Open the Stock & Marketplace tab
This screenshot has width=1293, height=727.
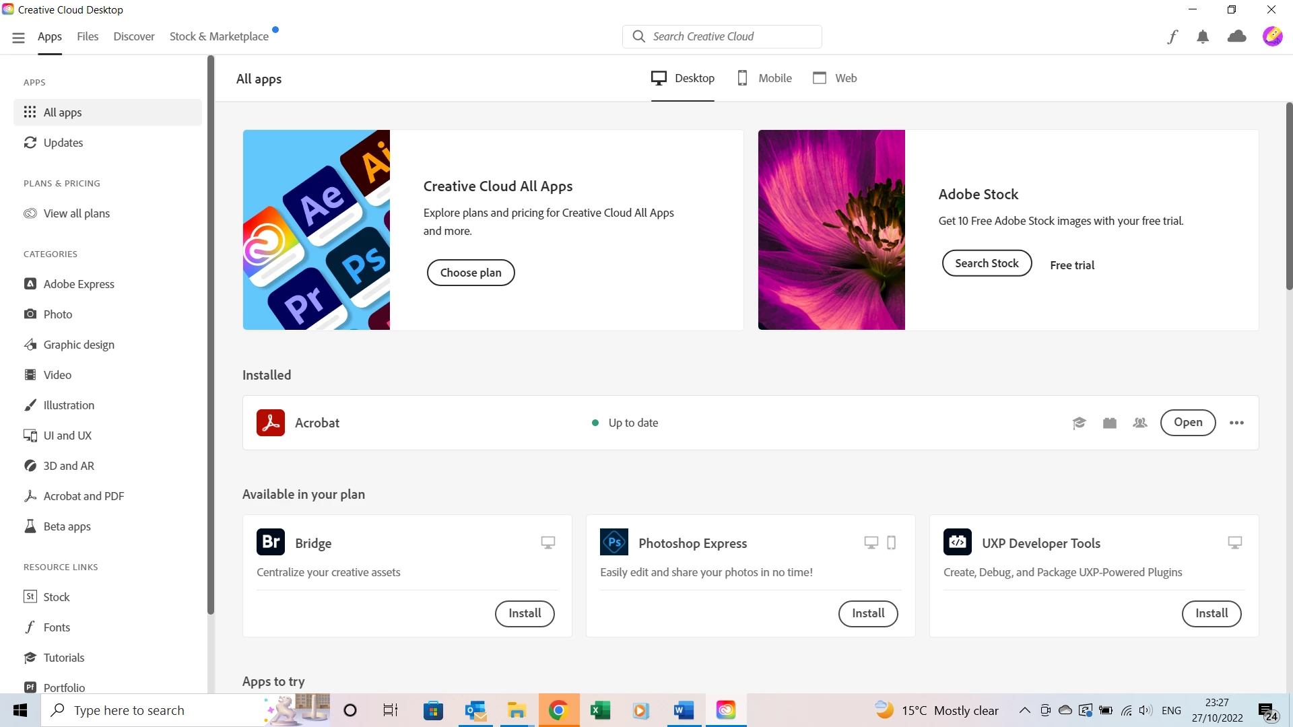(219, 36)
